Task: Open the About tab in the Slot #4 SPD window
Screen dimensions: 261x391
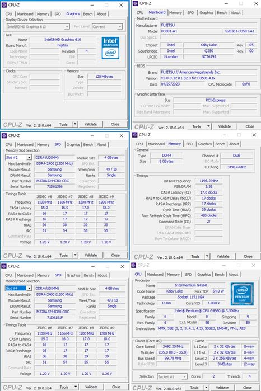Action: [x=102, y=275]
